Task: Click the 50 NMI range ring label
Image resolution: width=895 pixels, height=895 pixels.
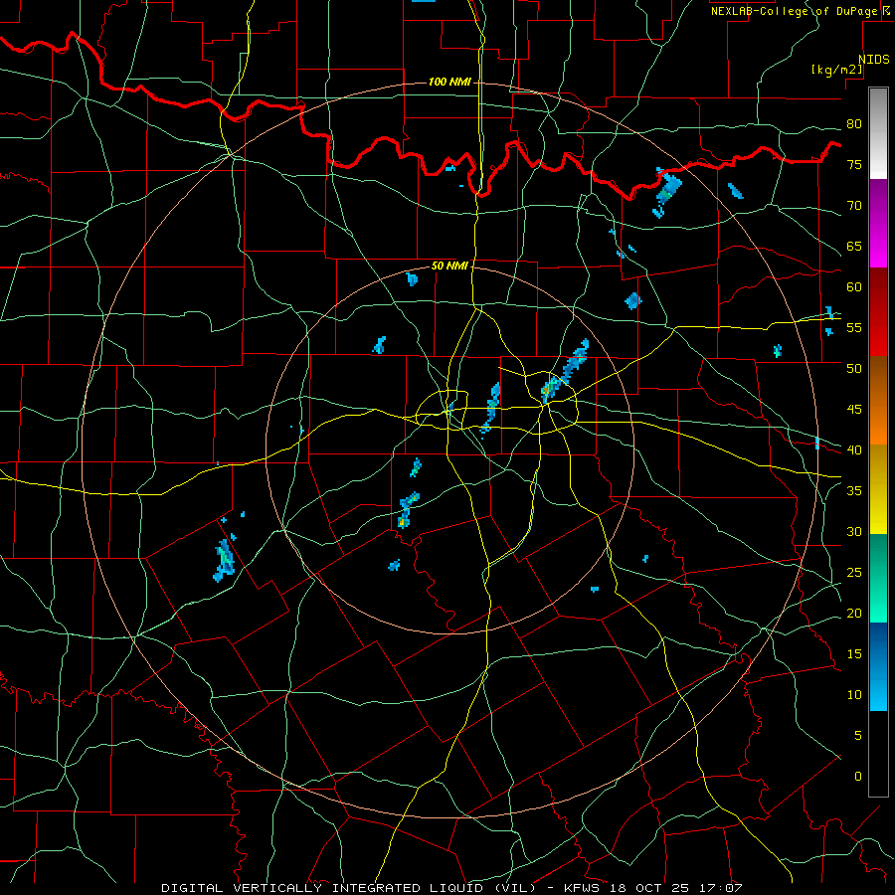Action: pos(449,266)
